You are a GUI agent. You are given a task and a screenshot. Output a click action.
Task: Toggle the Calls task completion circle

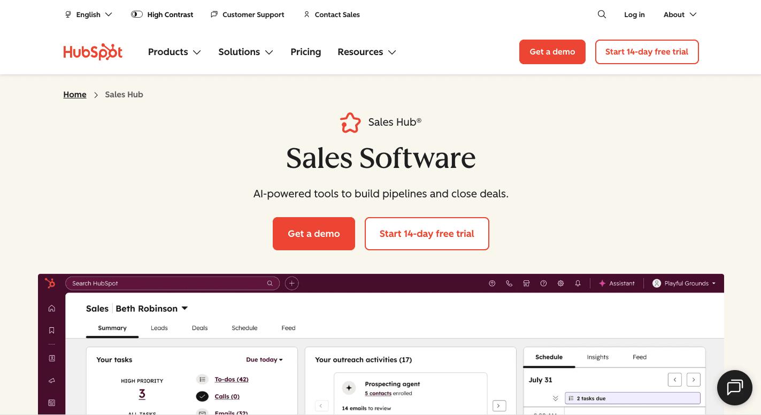(x=202, y=396)
